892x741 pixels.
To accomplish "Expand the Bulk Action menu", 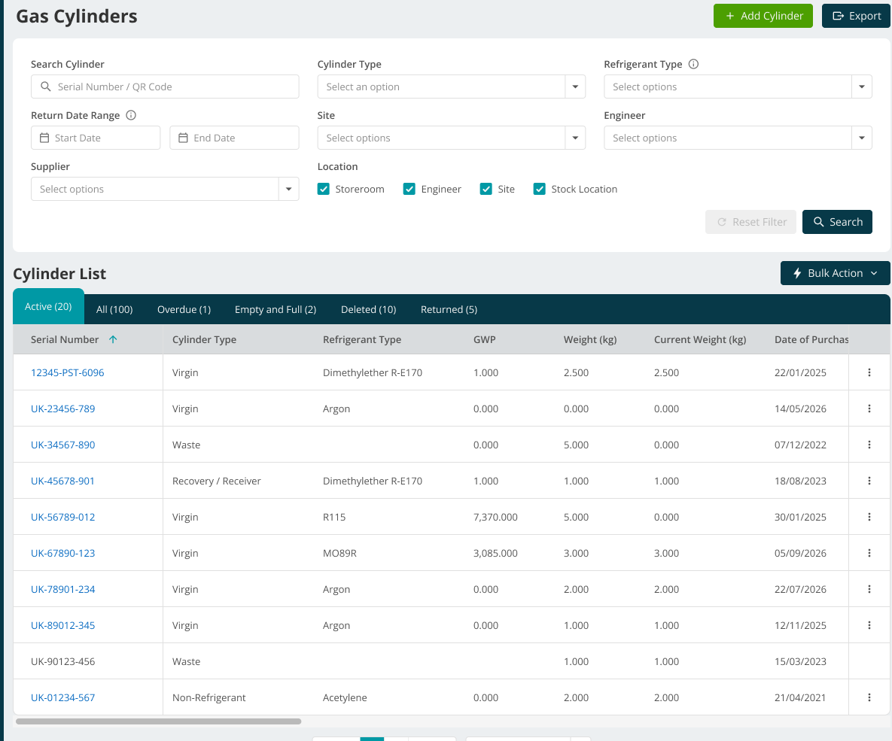I will click(x=835, y=273).
